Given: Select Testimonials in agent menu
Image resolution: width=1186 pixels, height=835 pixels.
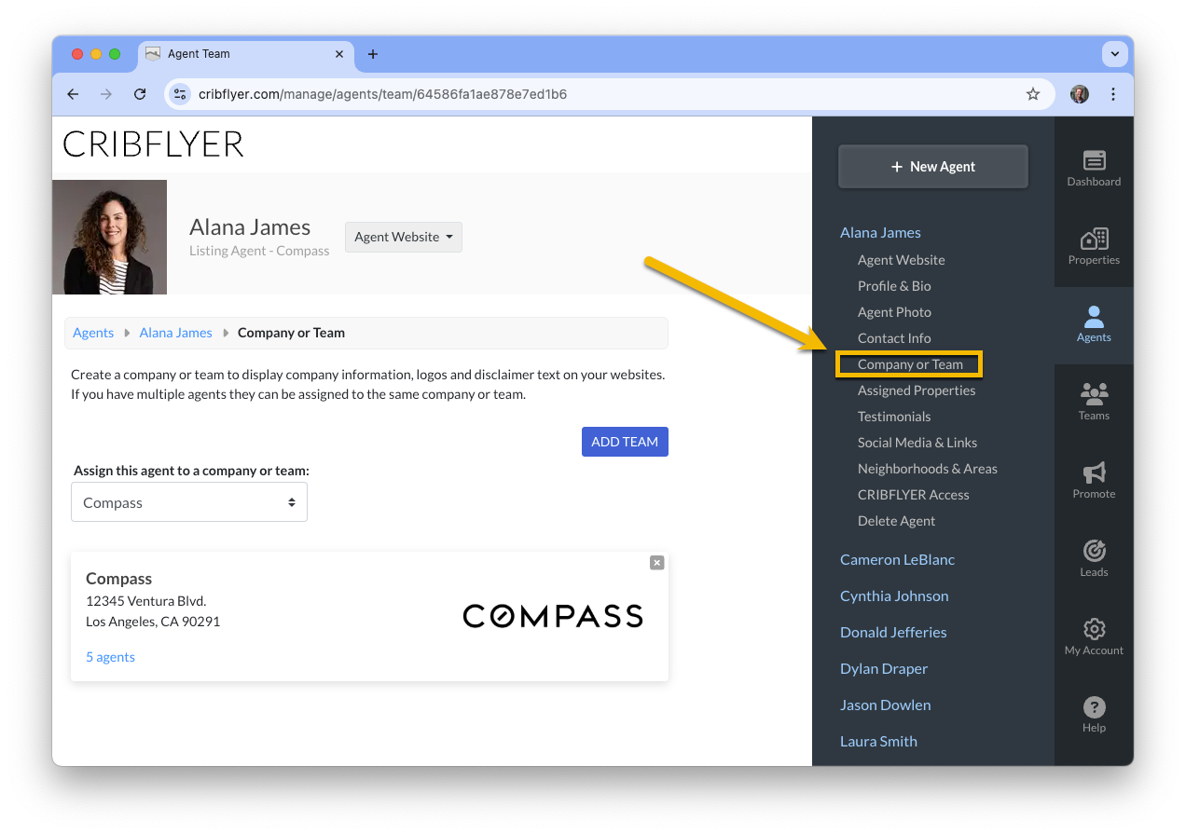Looking at the screenshot, I should pyautogui.click(x=894, y=417).
